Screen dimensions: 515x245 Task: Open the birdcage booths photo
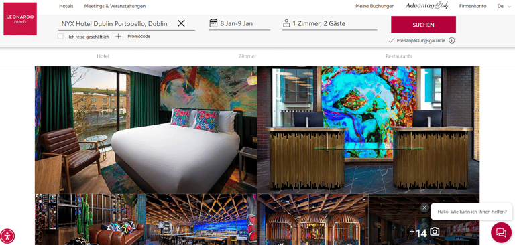[313, 220]
